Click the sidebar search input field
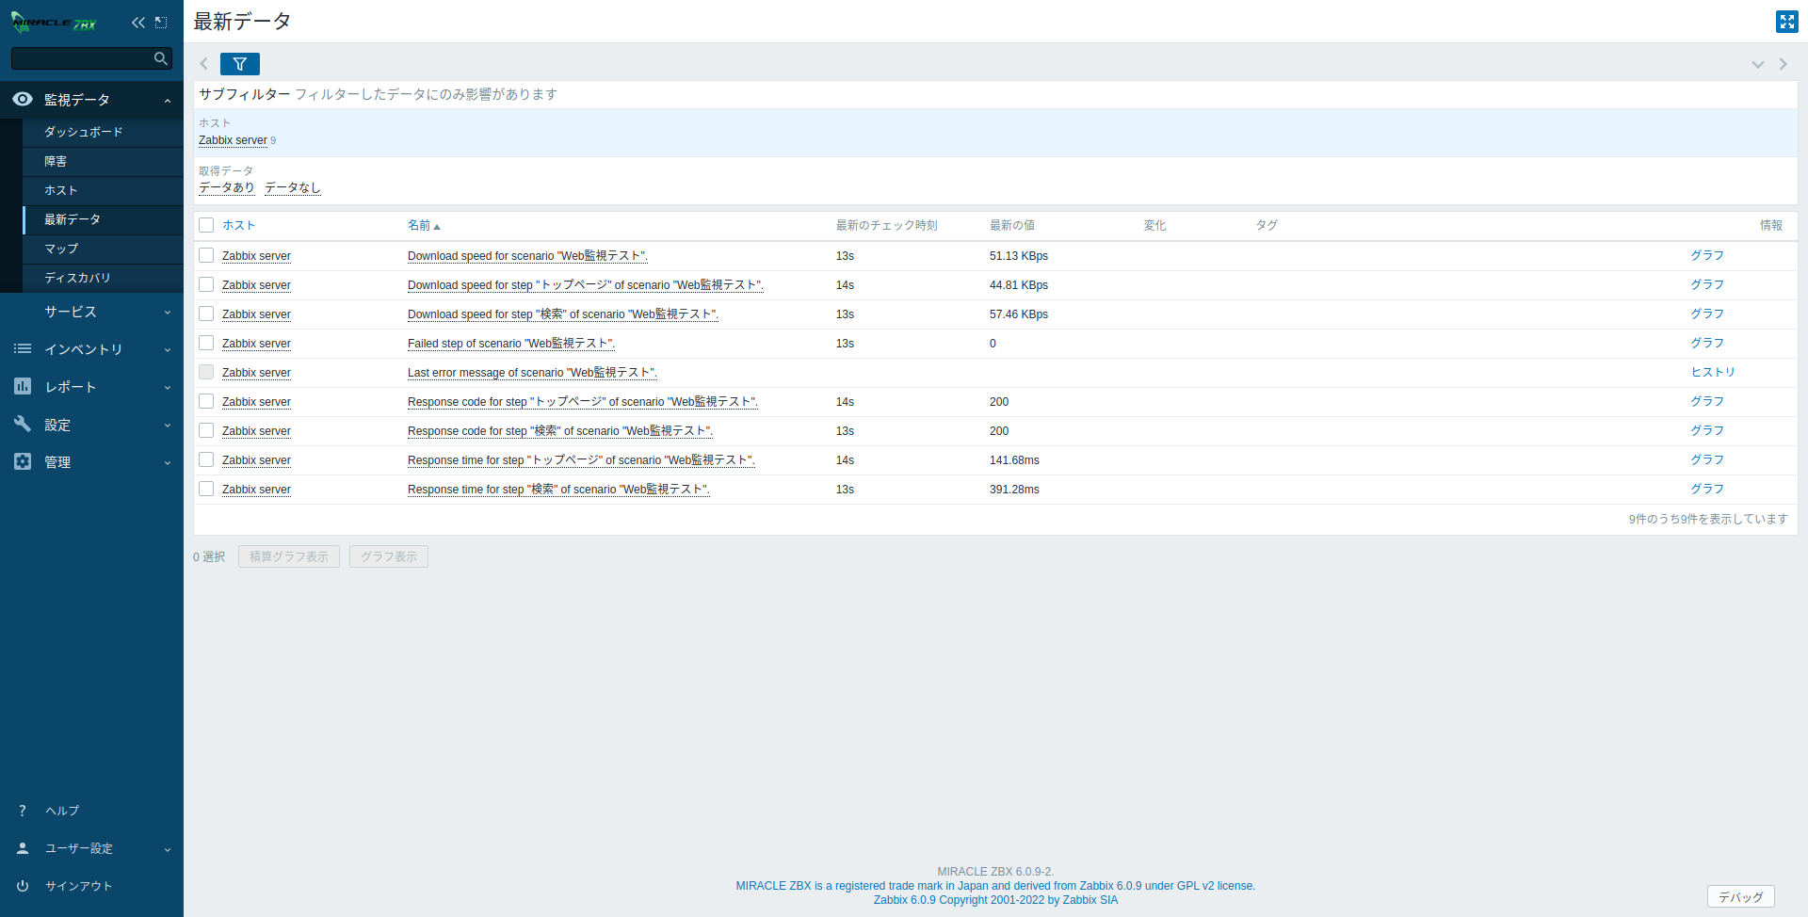The image size is (1808, 917). coord(81,58)
